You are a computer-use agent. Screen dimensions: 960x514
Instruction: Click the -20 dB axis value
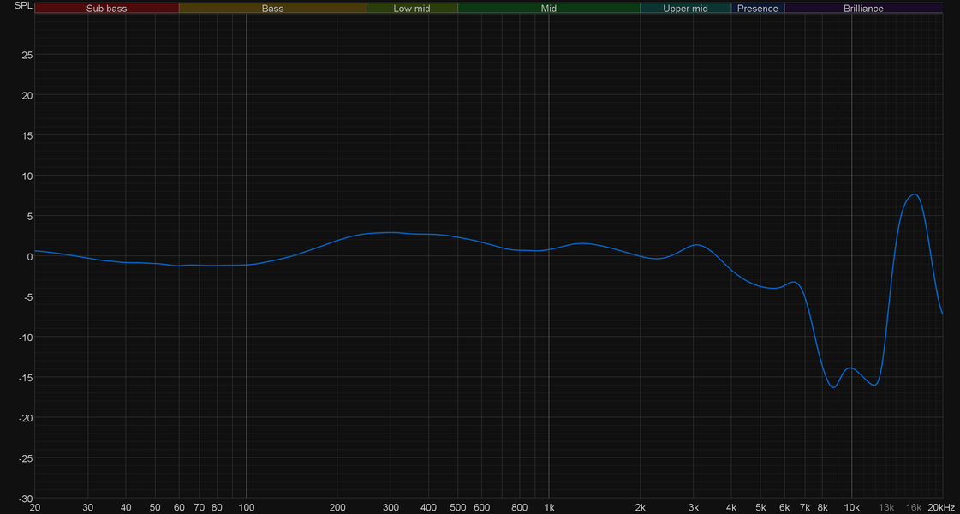(25, 418)
